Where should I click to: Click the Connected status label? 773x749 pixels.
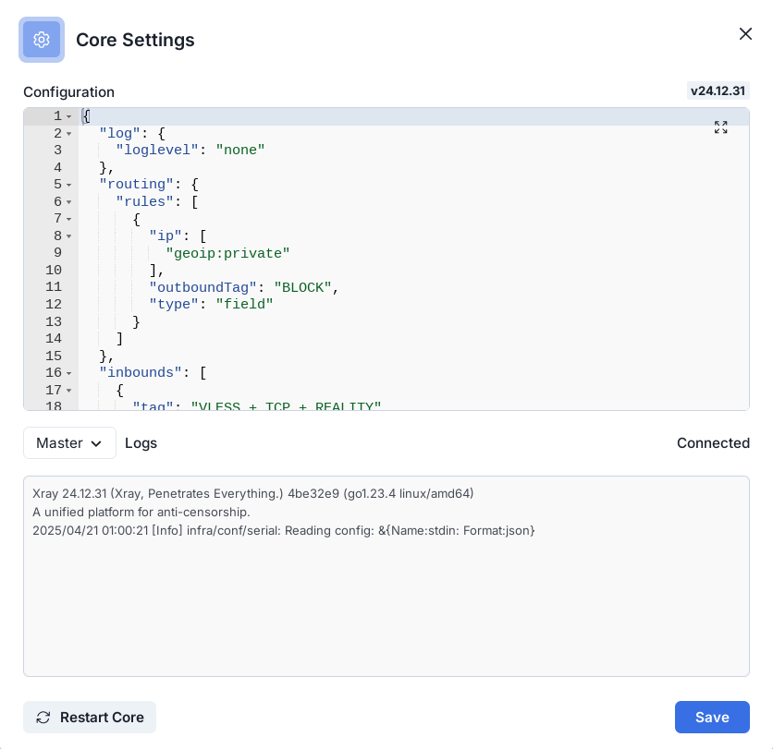pos(712,443)
